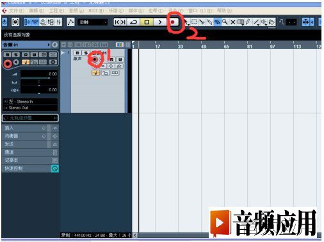Toggle the Cycle loop button in transport
This screenshot has width=324, height=242.
134,22
